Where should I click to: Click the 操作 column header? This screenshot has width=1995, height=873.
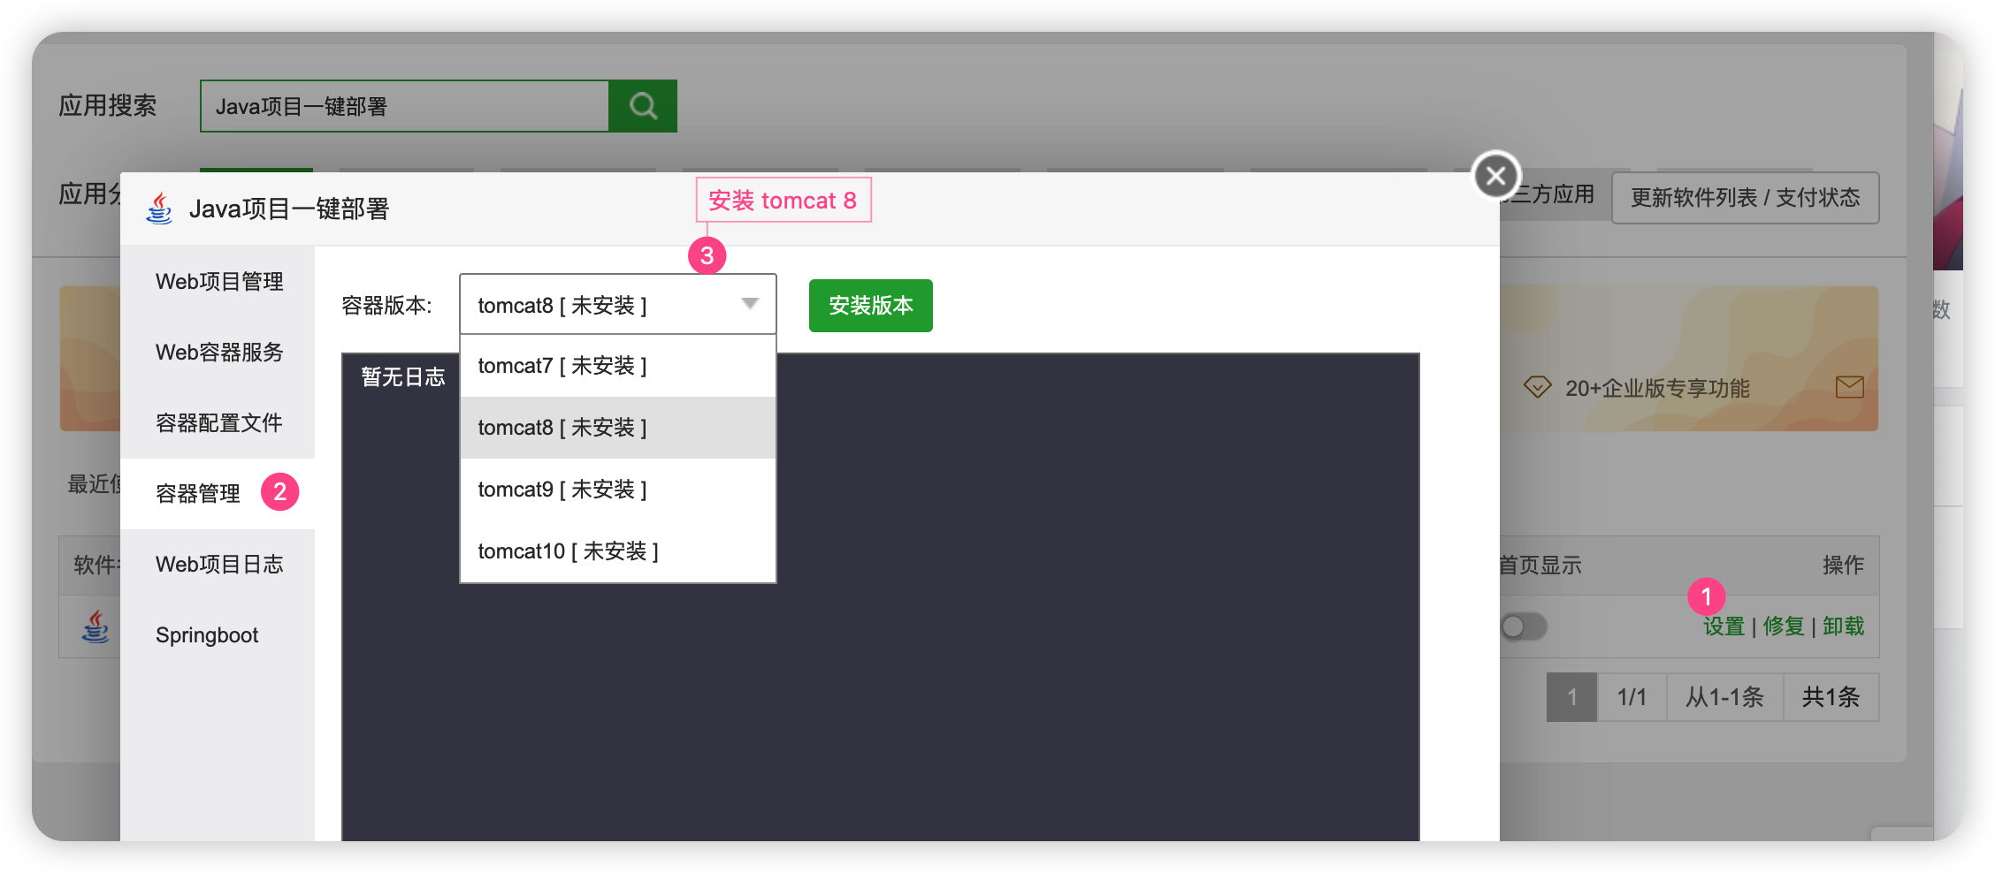[1844, 565]
